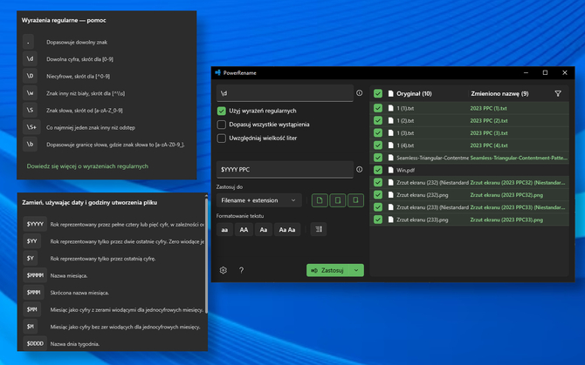Open help question mark icon
The height and width of the screenshot is (365, 585).
pos(241,270)
